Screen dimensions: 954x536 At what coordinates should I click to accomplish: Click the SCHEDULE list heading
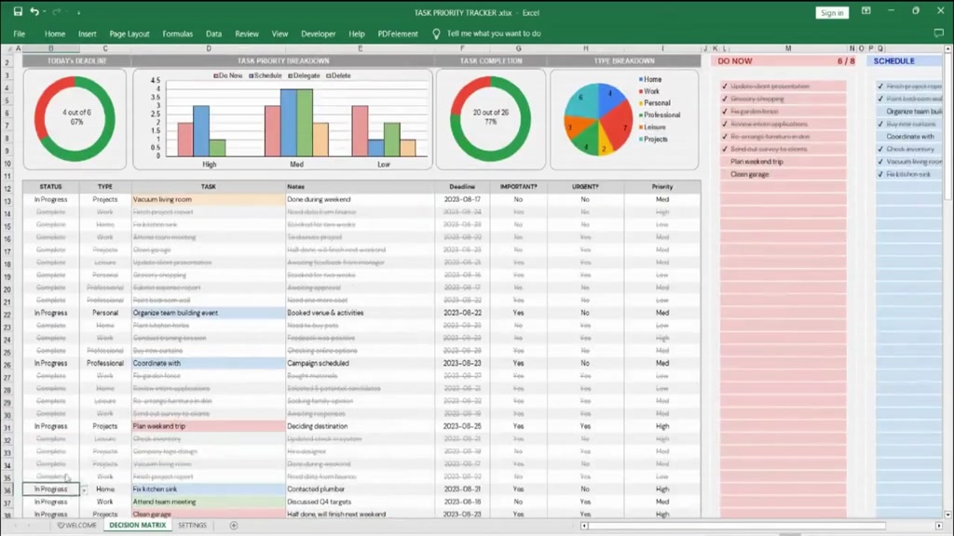pyautogui.click(x=893, y=61)
